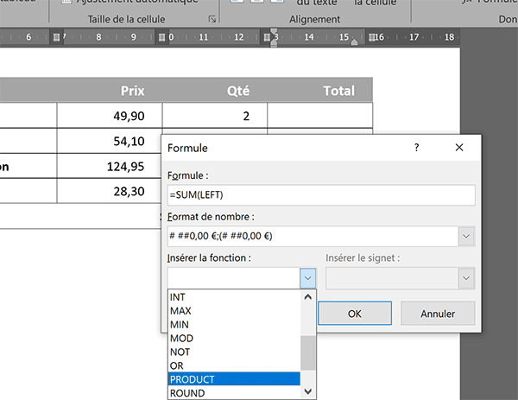Click the cell containing 28,30

[110, 191]
